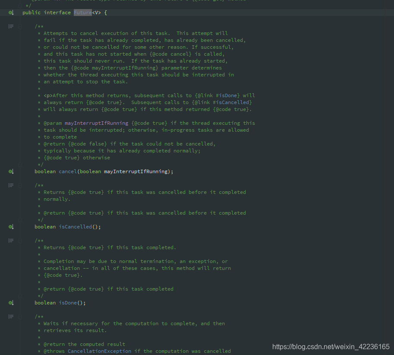Collapse the Javadoc fold starting 'Attempts to cancel execution'
Screen dimensions: 394x355
[20, 26]
